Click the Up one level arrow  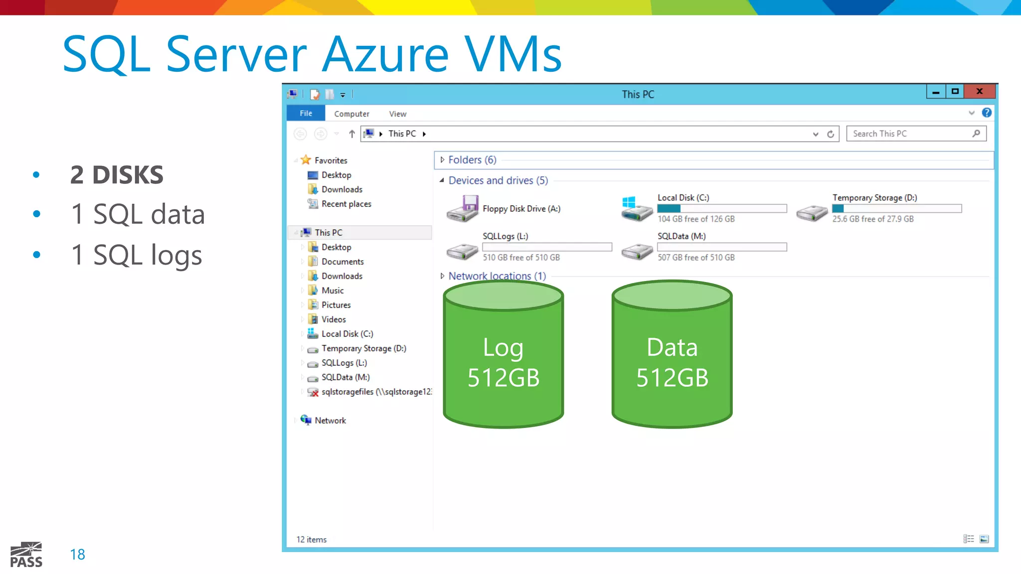[352, 134]
